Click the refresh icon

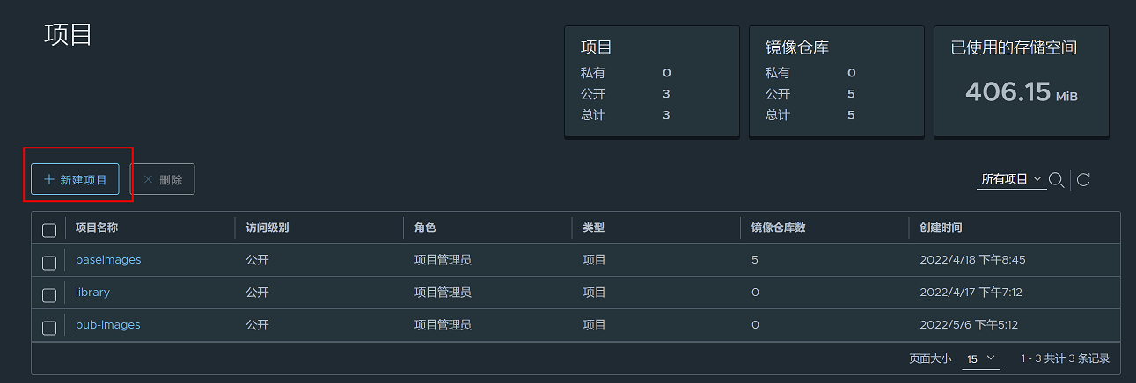point(1083,180)
